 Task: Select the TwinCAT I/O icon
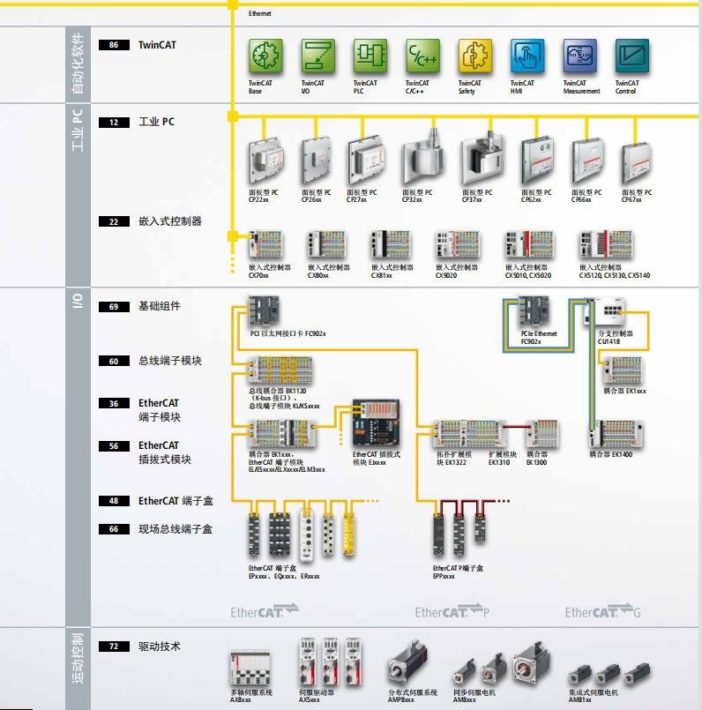(318, 56)
